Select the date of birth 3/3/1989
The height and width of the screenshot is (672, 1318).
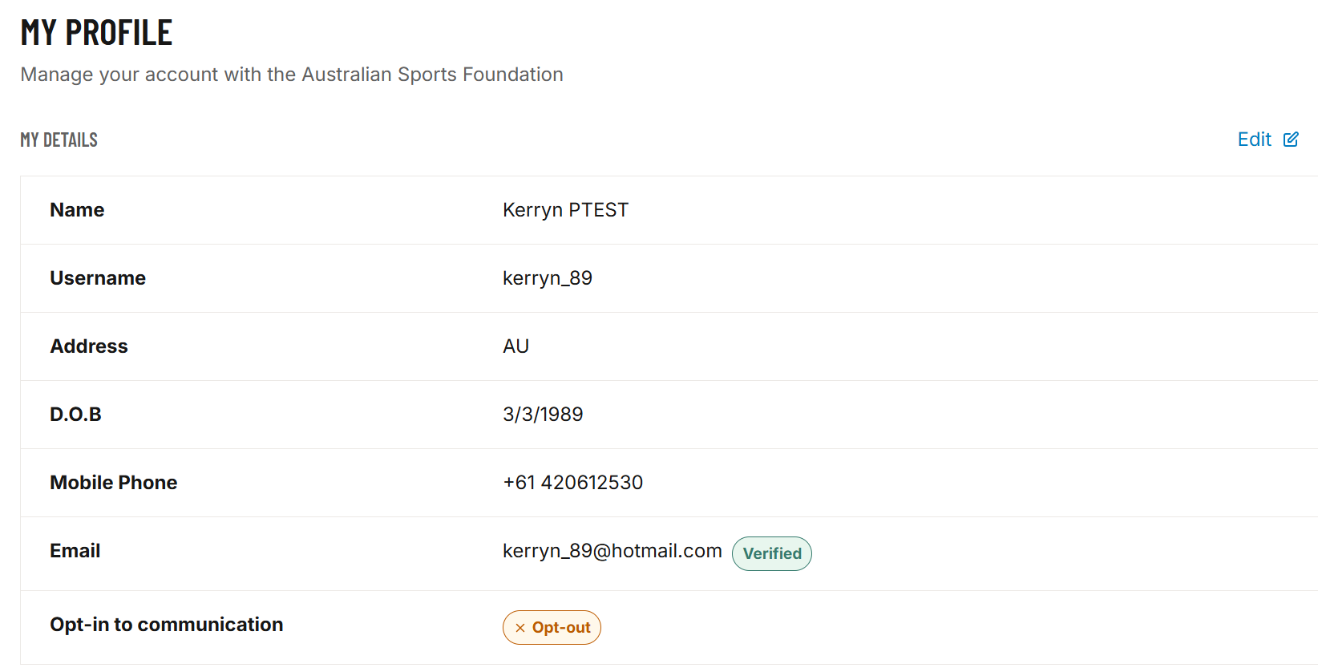pos(543,415)
